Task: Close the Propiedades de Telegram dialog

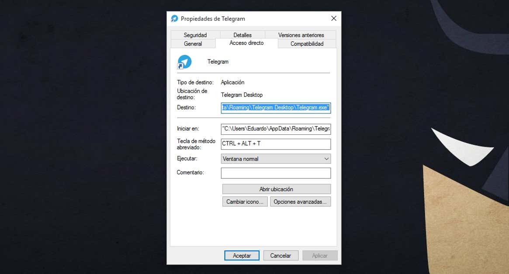Action: [334, 18]
